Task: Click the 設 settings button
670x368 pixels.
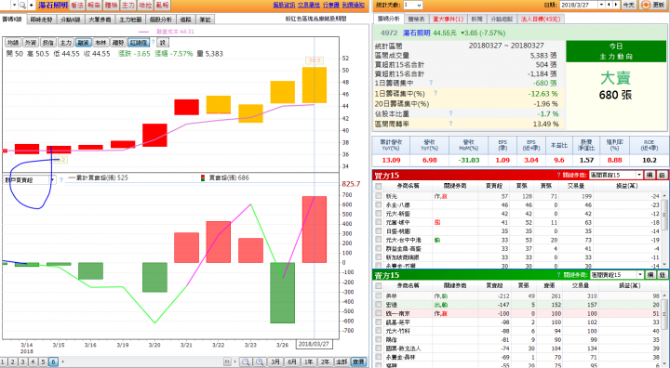Action: (x=163, y=43)
